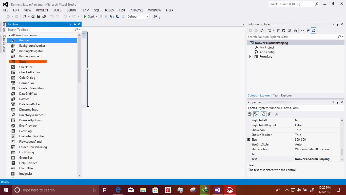Click View Code in Solution Explorer toolbar

[302, 30]
